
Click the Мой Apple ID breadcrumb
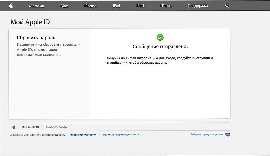tap(30, 127)
